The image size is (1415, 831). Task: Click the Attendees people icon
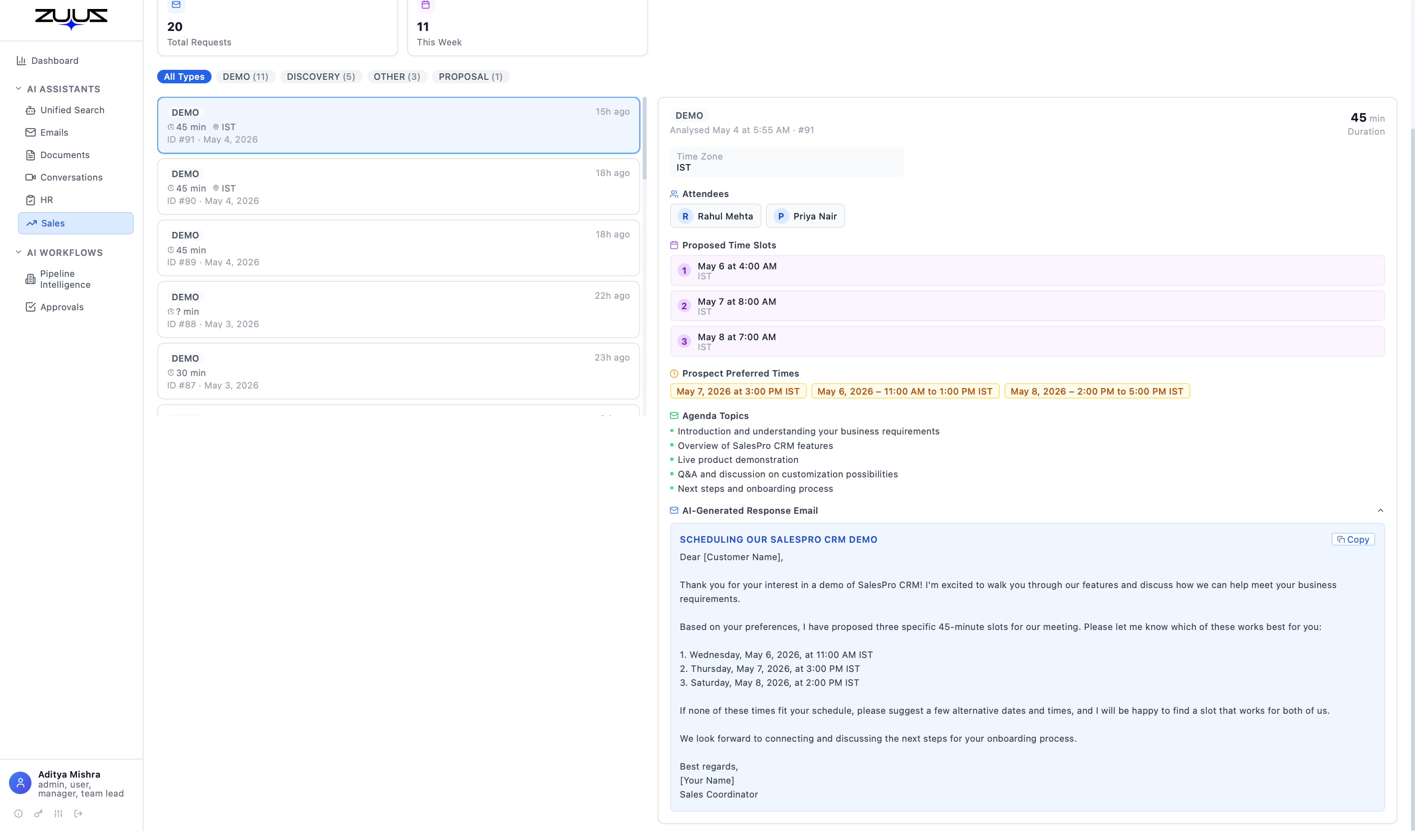tap(674, 194)
